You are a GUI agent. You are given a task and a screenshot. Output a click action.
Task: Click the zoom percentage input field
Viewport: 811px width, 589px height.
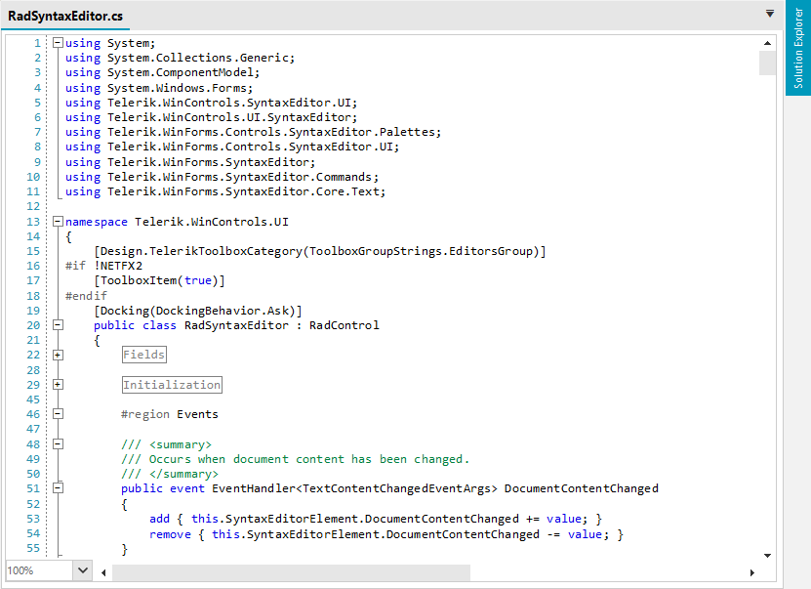(x=39, y=570)
